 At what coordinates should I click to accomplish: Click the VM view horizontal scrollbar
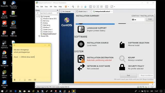[105, 84]
